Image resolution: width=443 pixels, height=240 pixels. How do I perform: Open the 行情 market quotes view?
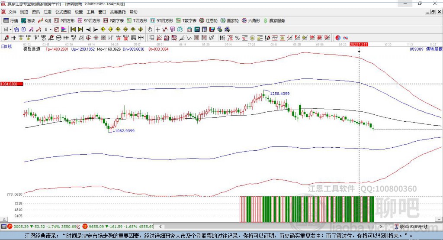(10, 21)
